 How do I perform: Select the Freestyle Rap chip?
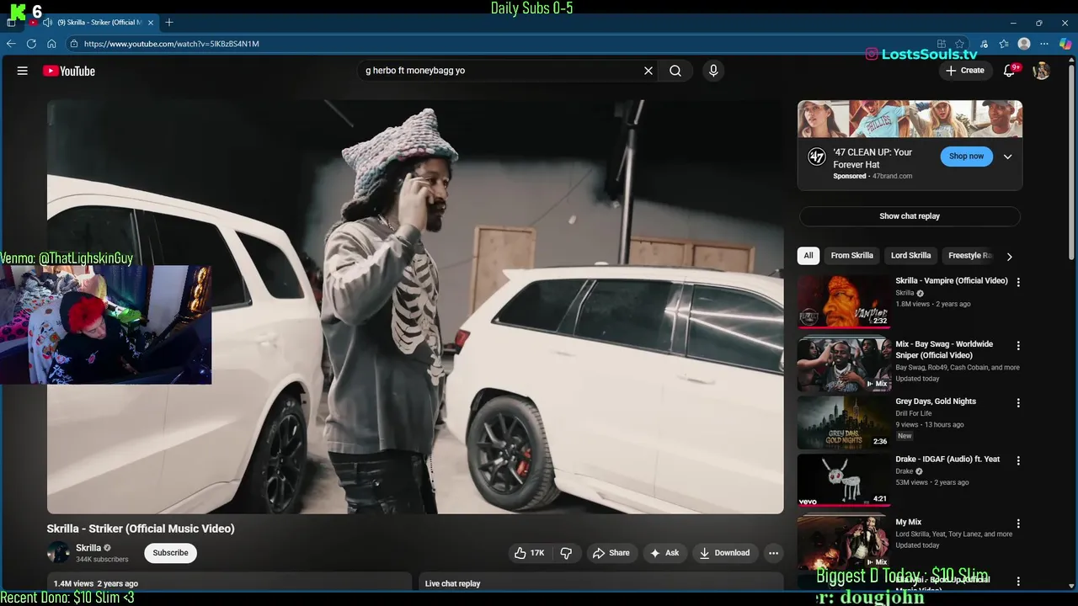pyautogui.click(x=970, y=256)
